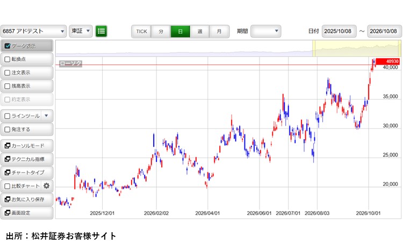Click the popup icon on カーソルモード
The height and width of the screenshot is (244, 403).
coord(8,146)
